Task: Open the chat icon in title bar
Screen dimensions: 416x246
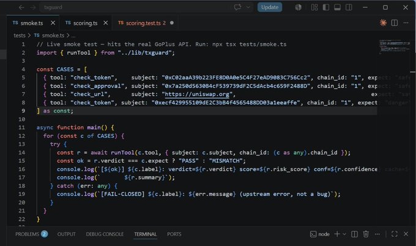Action: coord(237,7)
